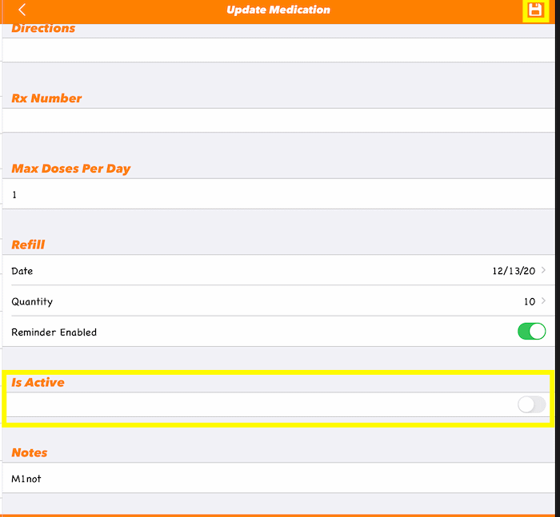Tap the Notes section header
The height and width of the screenshot is (517, 560).
click(x=30, y=453)
